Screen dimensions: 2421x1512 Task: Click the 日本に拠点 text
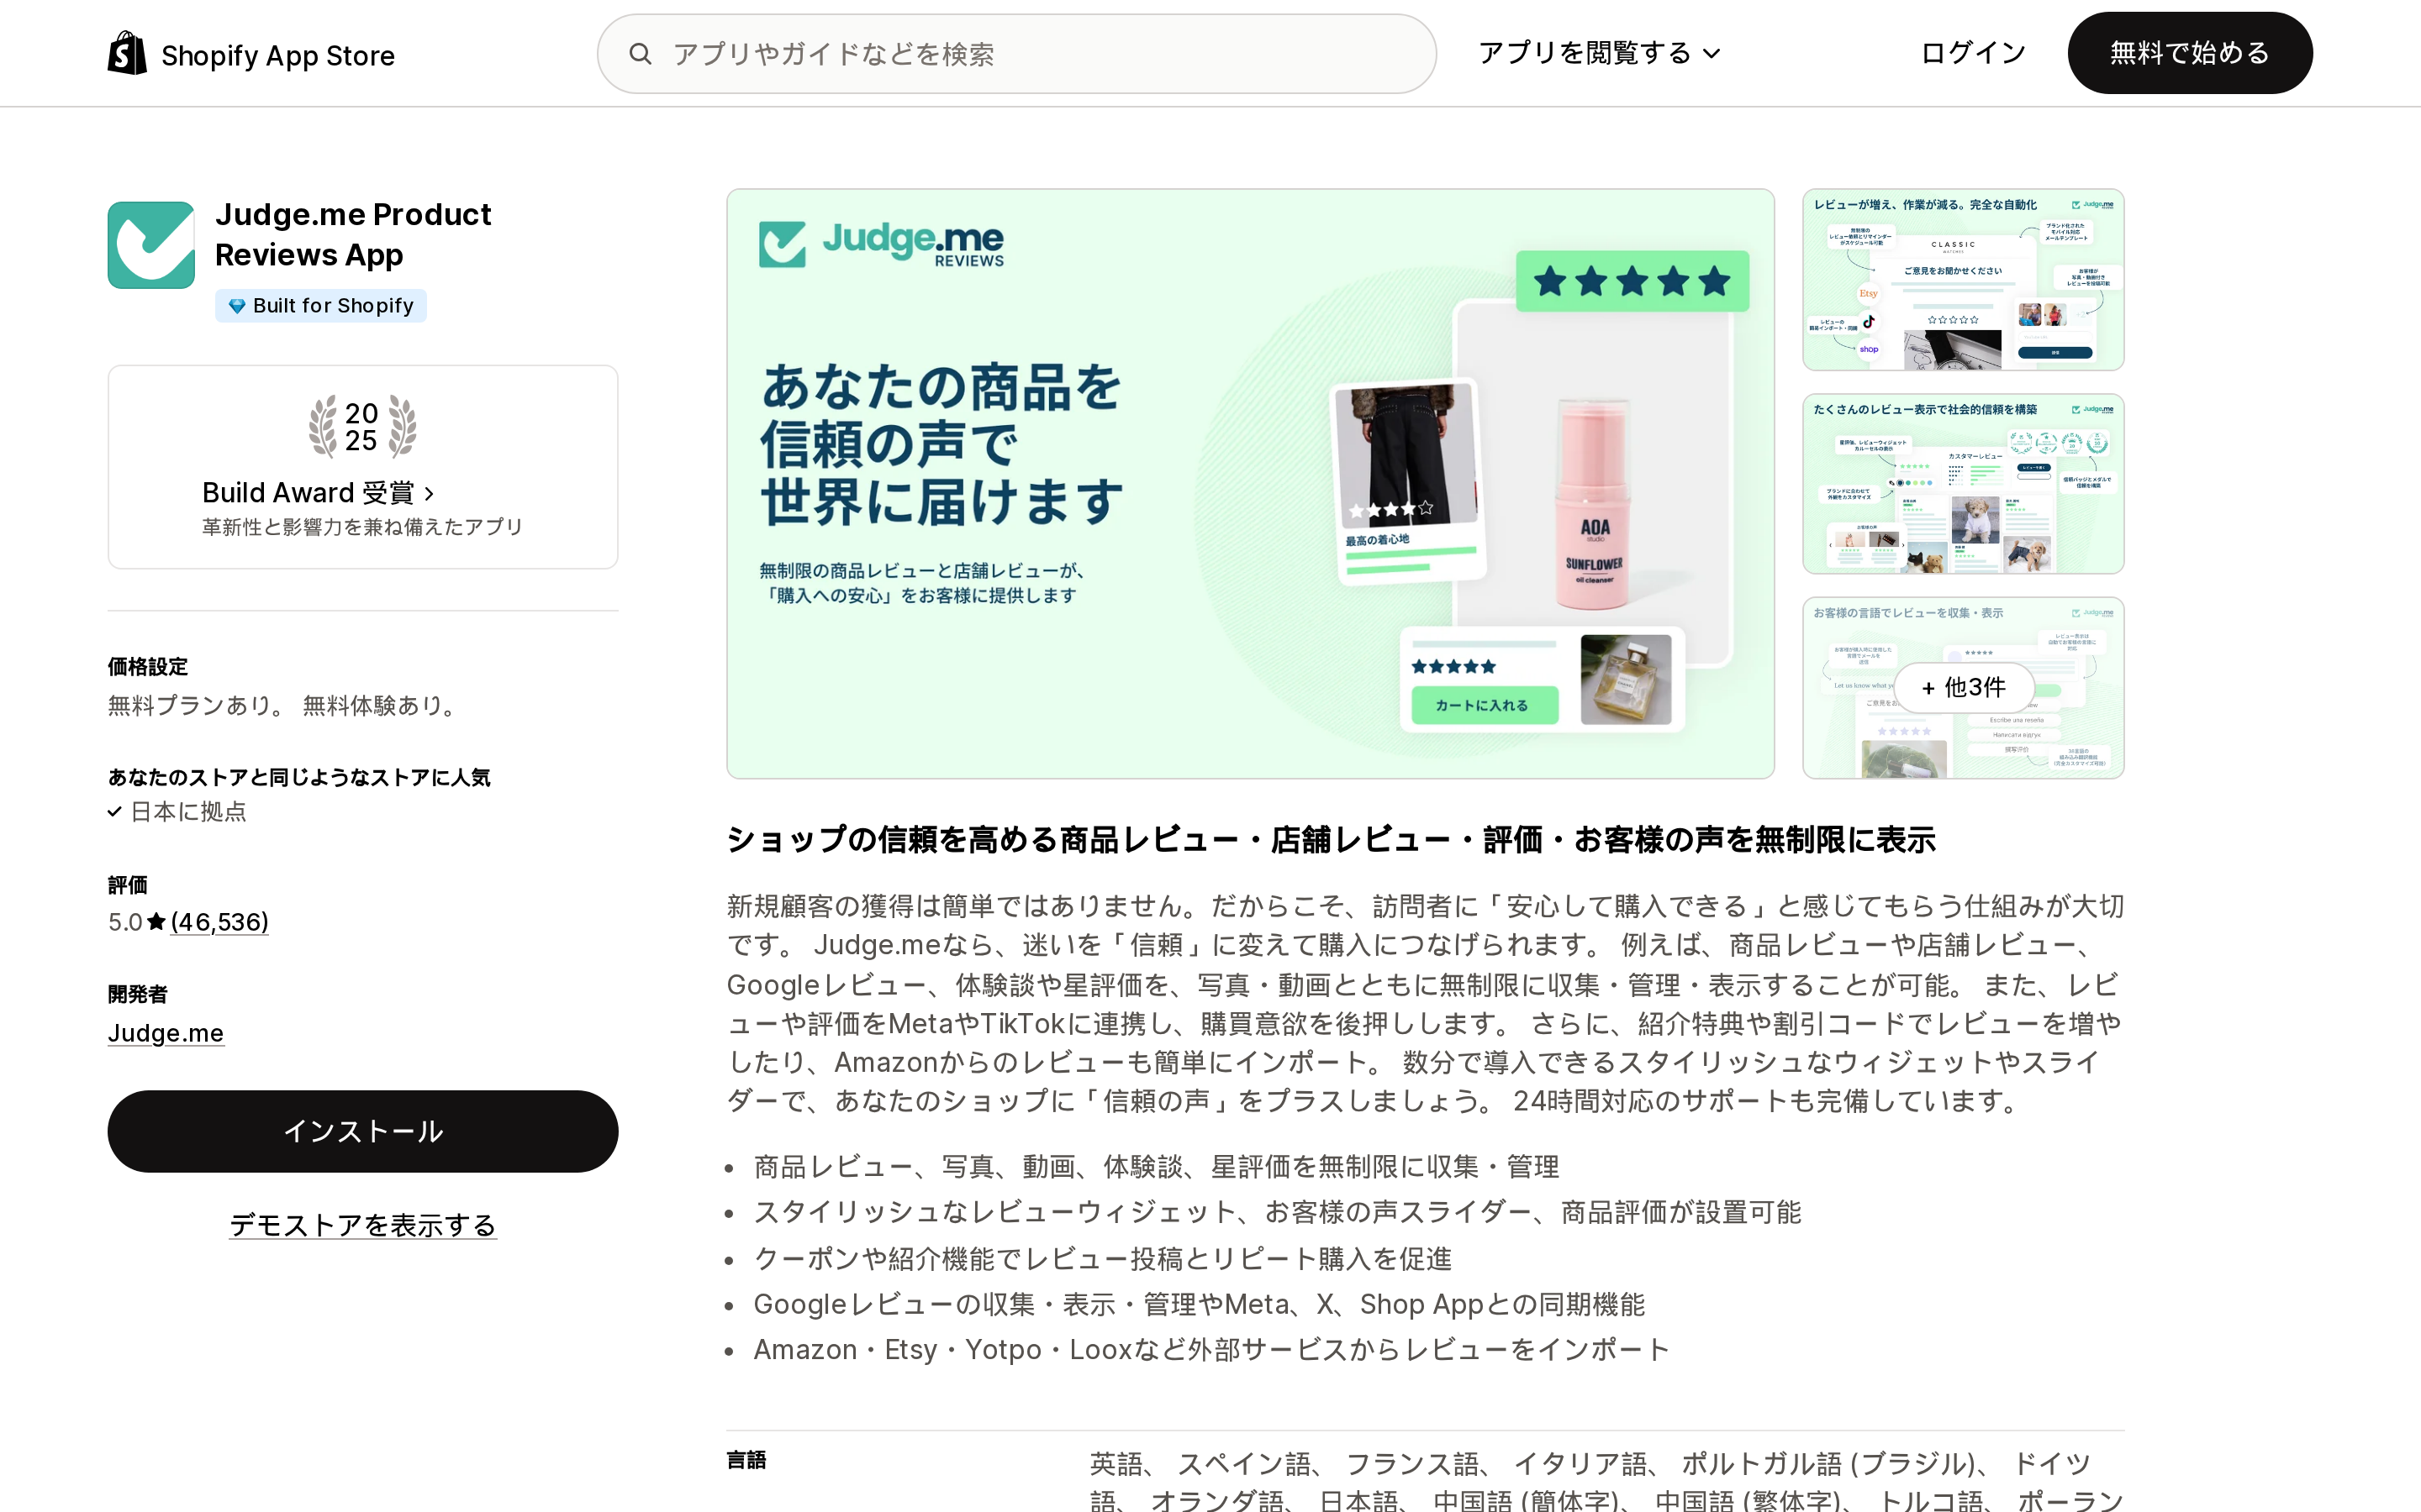(x=188, y=812)
